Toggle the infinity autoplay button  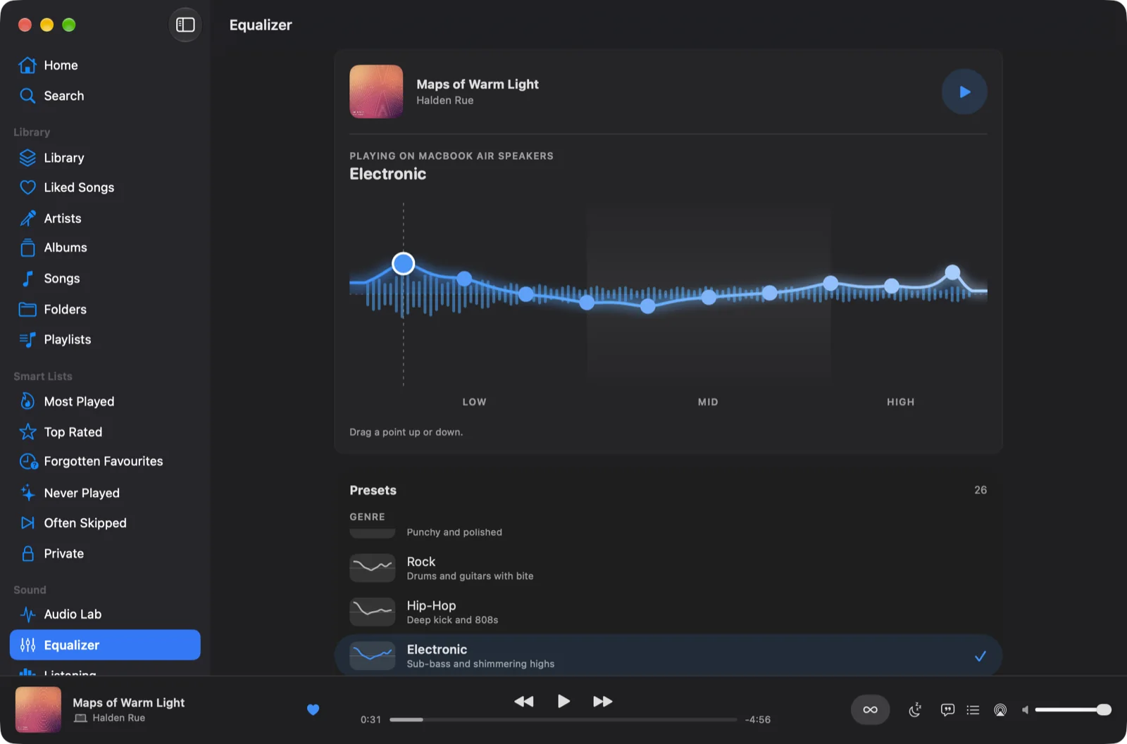[871, 710]
